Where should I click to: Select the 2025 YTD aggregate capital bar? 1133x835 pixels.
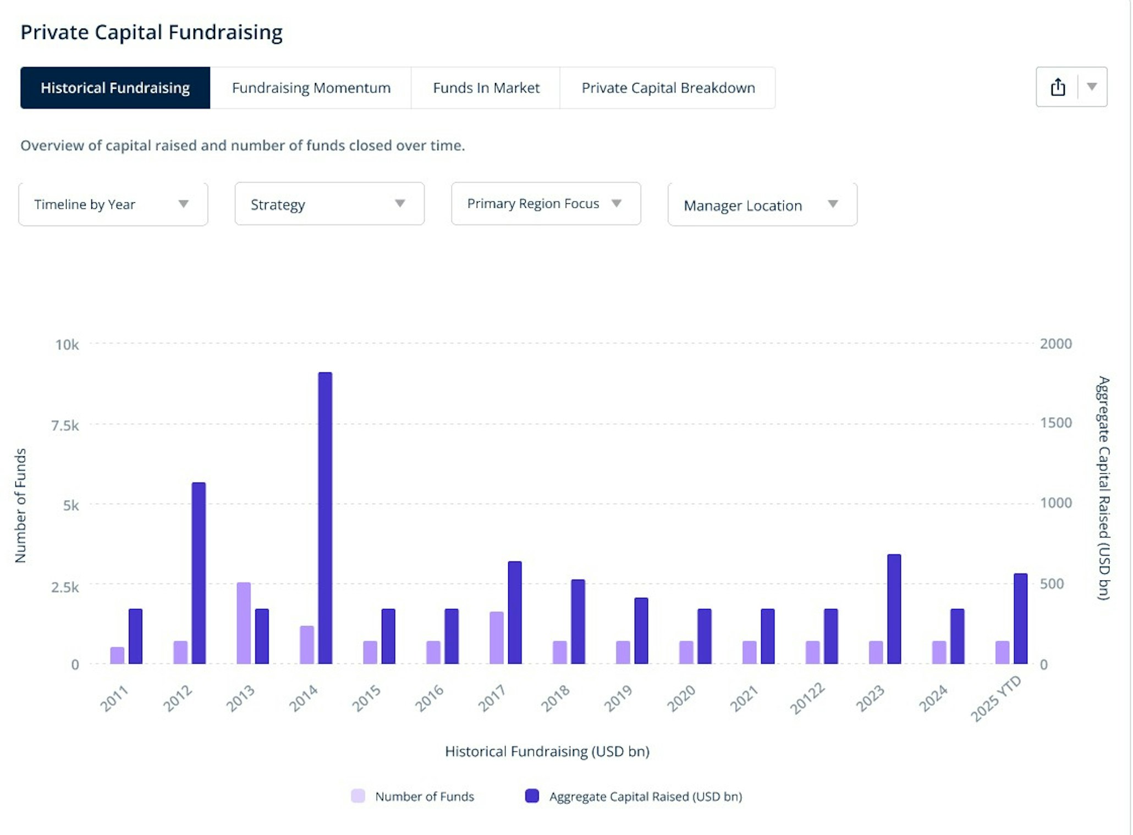pos(1020,618)
